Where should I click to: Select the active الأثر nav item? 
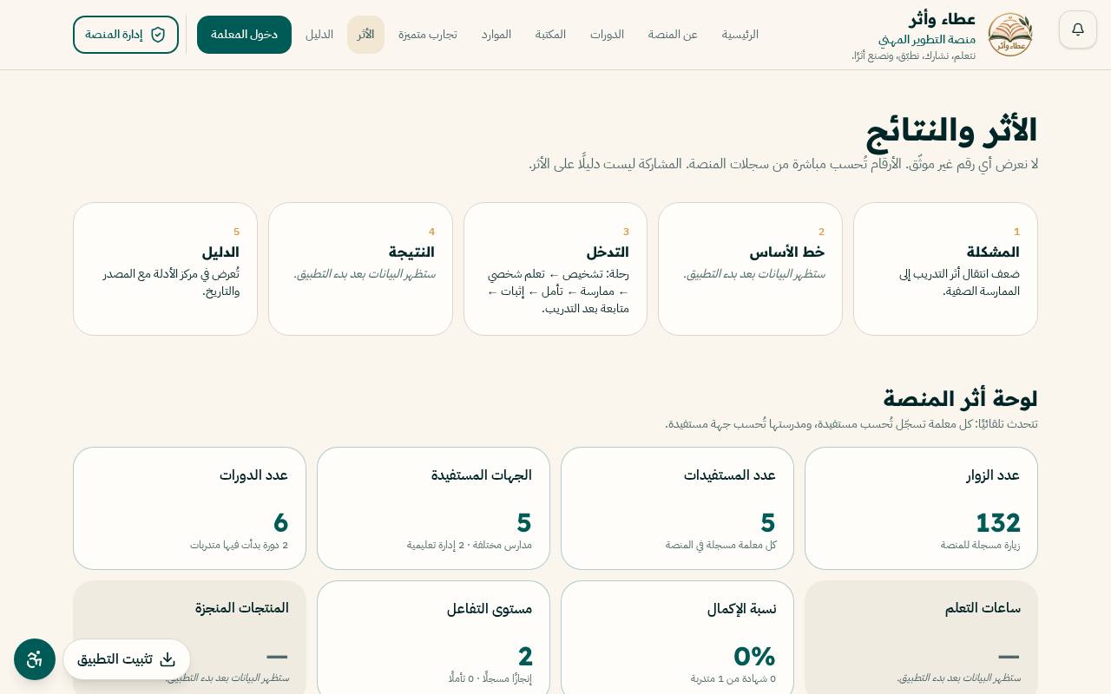point(365,35)
